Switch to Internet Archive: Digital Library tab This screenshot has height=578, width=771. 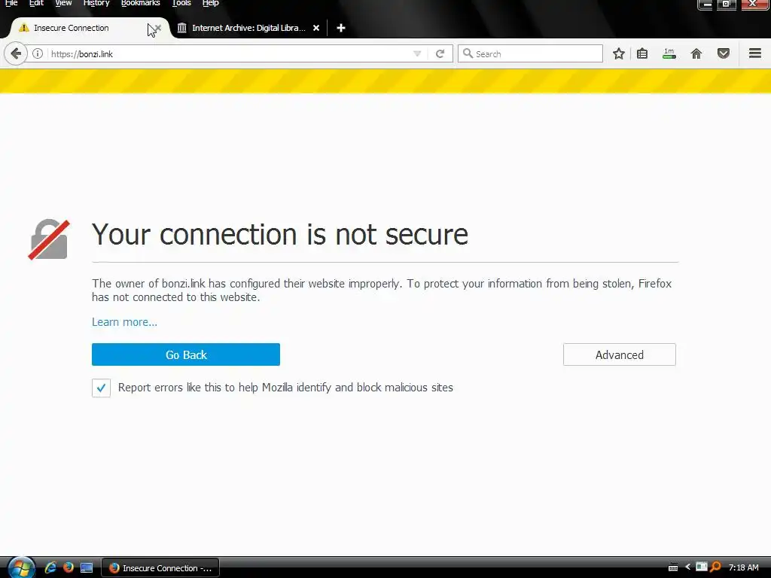click(x=248, y=28)
